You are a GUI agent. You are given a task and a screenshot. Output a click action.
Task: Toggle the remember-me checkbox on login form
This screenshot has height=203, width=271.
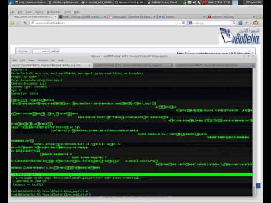coord(29,51)
